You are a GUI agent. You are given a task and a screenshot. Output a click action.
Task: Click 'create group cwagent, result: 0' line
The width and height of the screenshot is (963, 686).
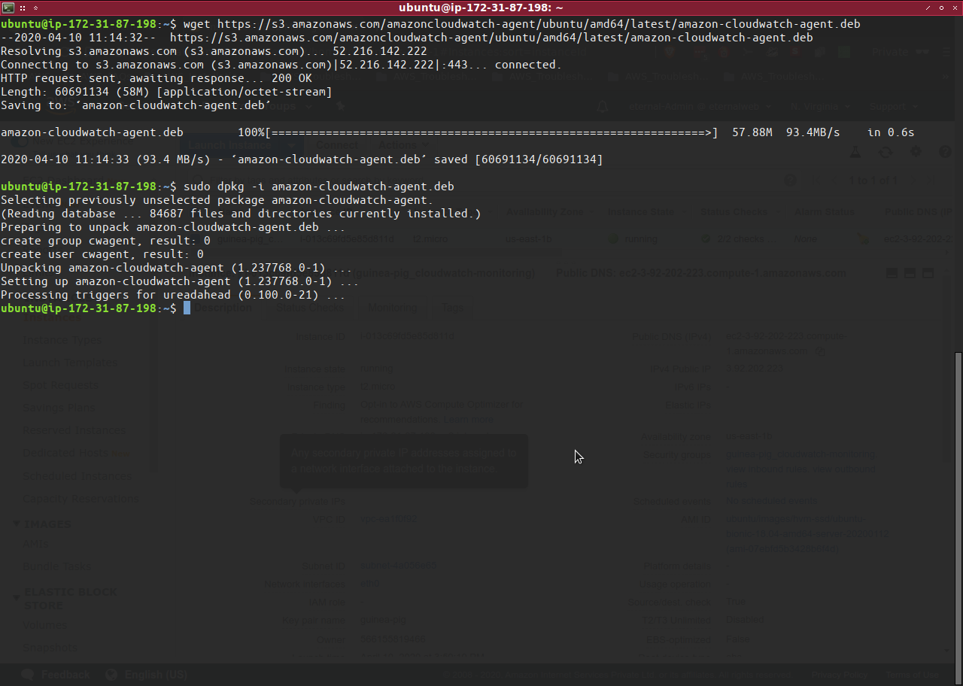pos(105,241)
